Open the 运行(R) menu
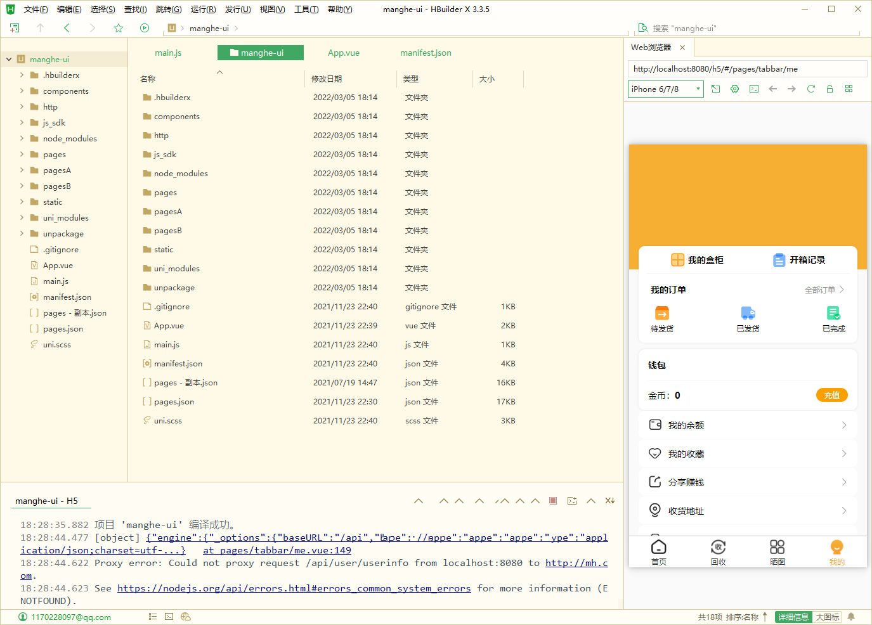Image resolution: width=872 pixels, height=625 pixels. pos(203,10)
